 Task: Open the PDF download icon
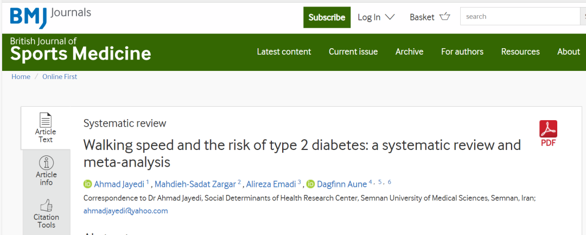pos(548,129)
